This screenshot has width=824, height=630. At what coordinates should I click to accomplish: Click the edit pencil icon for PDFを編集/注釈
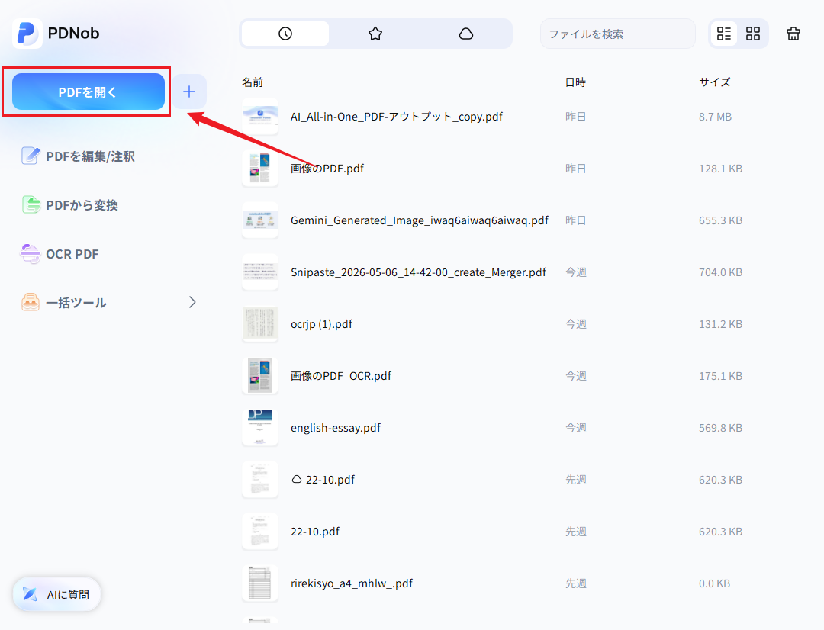[30, 156]
